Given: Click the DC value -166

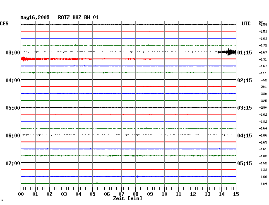Looking at the screenshot, I should tap(263, 177).
